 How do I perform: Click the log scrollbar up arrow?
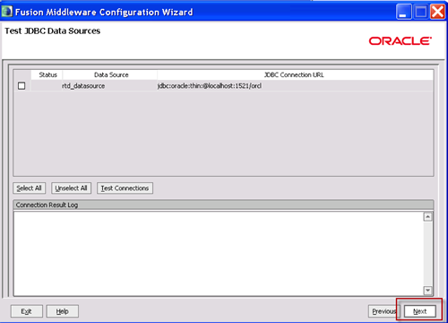pos(428,216)
